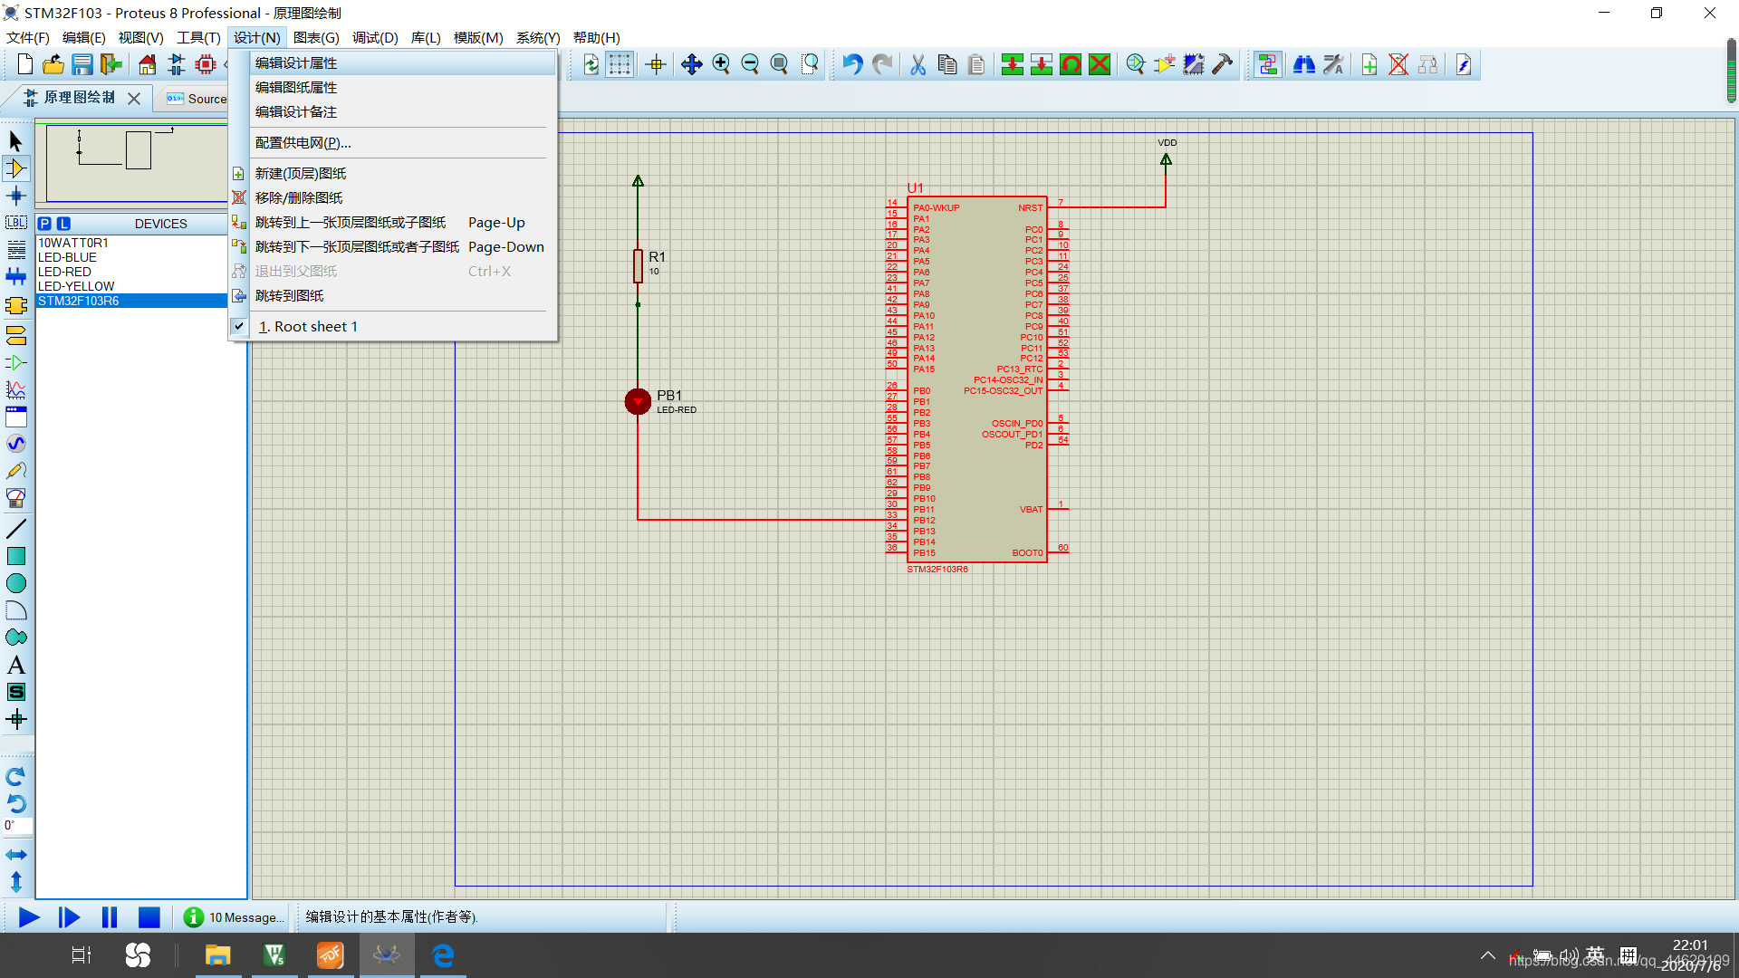
Task: Select the pause simulation button
Action: [108, 917]
